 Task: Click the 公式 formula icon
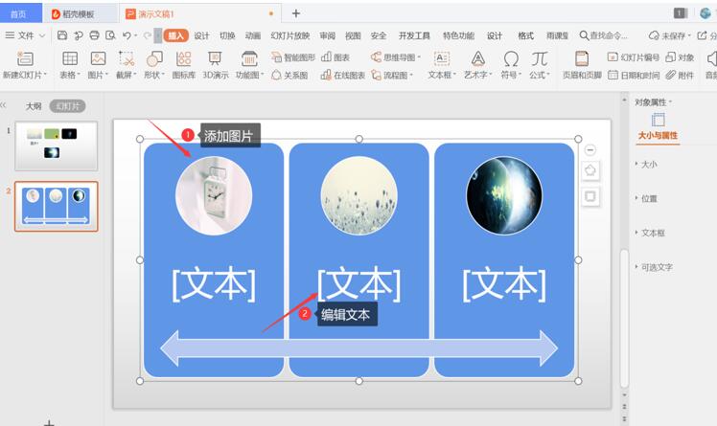tap(540, 58)
